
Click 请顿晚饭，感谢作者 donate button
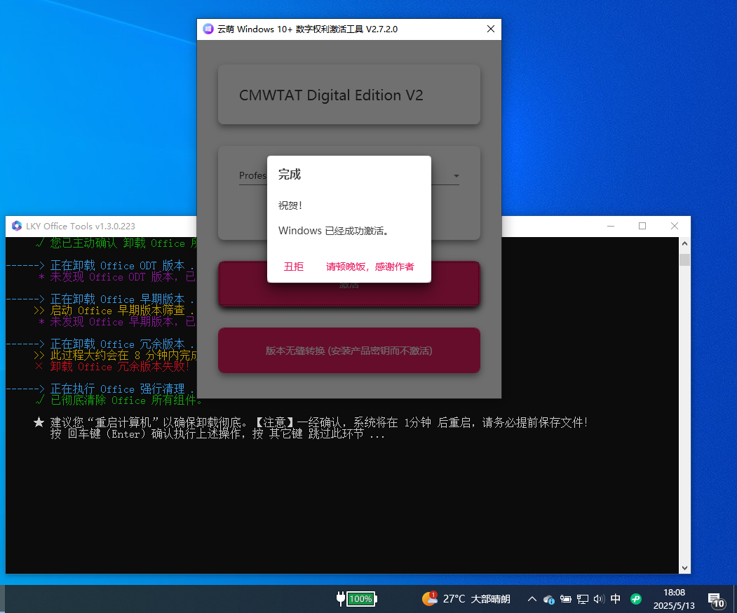click(370, 267)
